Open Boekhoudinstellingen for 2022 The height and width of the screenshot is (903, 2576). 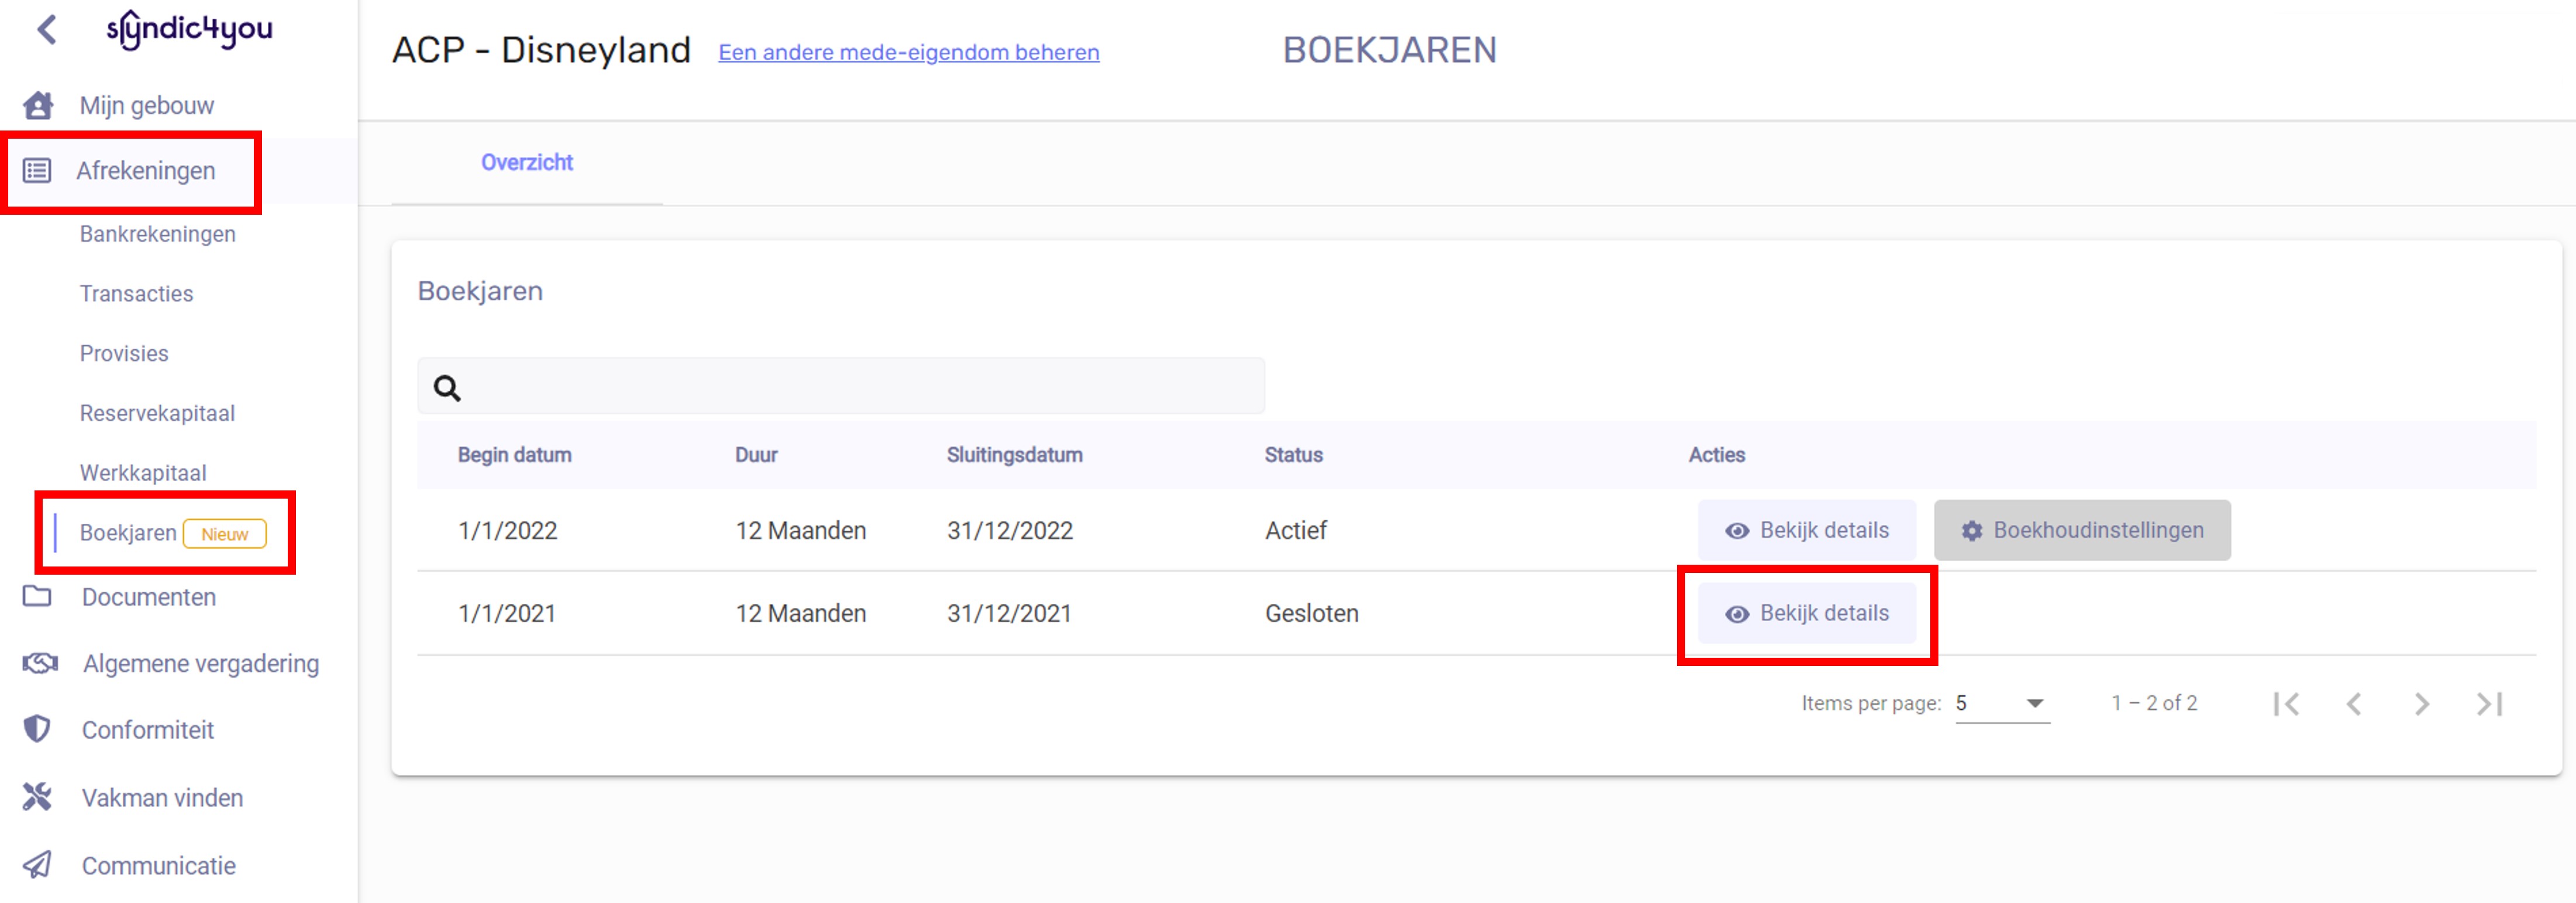pyautogui.click(x=2082, y=530)
